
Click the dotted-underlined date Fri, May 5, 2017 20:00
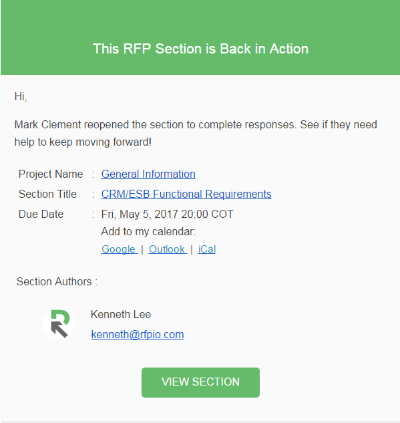[154, 215]
